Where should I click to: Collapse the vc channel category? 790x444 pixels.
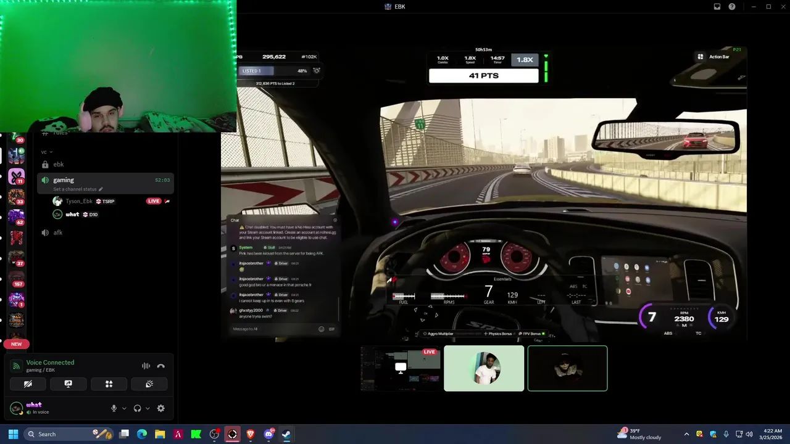click(46, 152)
